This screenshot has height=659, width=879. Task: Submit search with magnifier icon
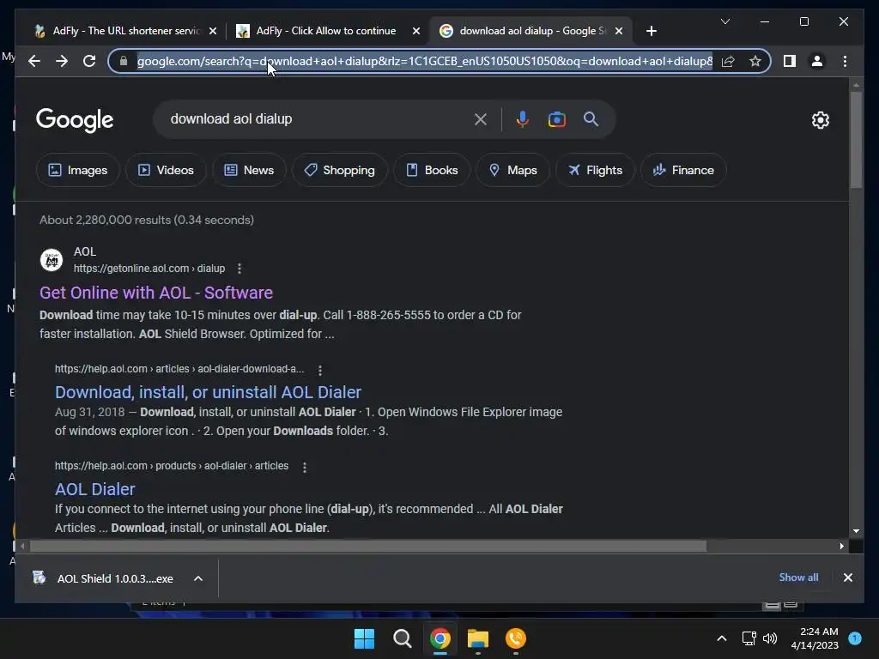pyautogui.click(x=591, y=118)
